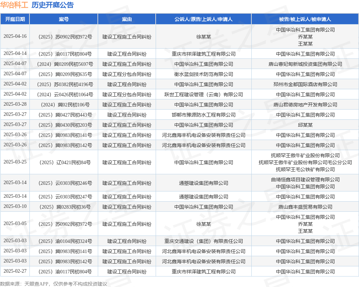Click 中国华冶科工集团有限公司 in the 冀0283民初36号 row
Viewport: 359px width, 287px height.
click(204, 207)
